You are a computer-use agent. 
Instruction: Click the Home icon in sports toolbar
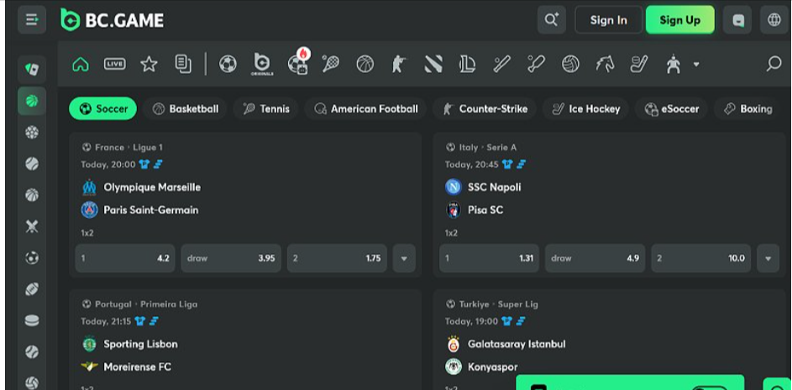[x=81, y=65]
